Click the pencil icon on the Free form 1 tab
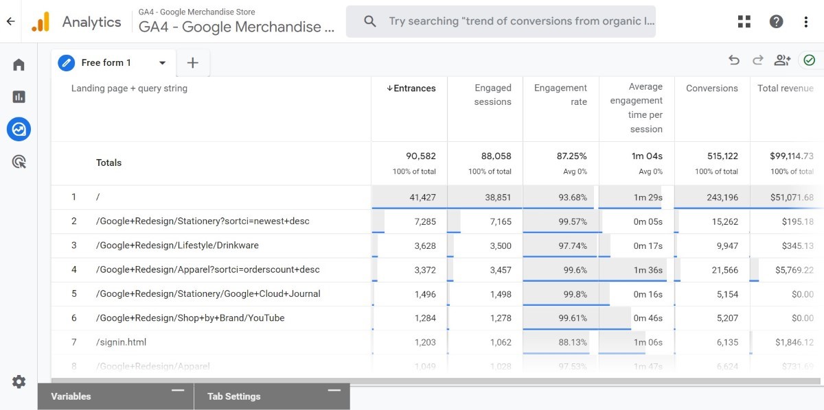This screenshot has height=410, width=824. pos(67,62)
